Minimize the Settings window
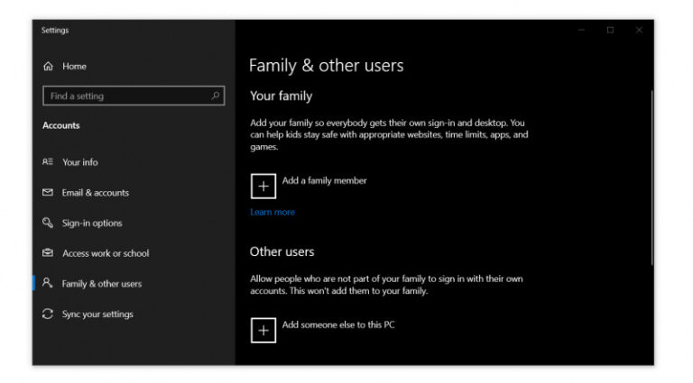This screenshot has width=693, height=383. [x=582, y=30]
